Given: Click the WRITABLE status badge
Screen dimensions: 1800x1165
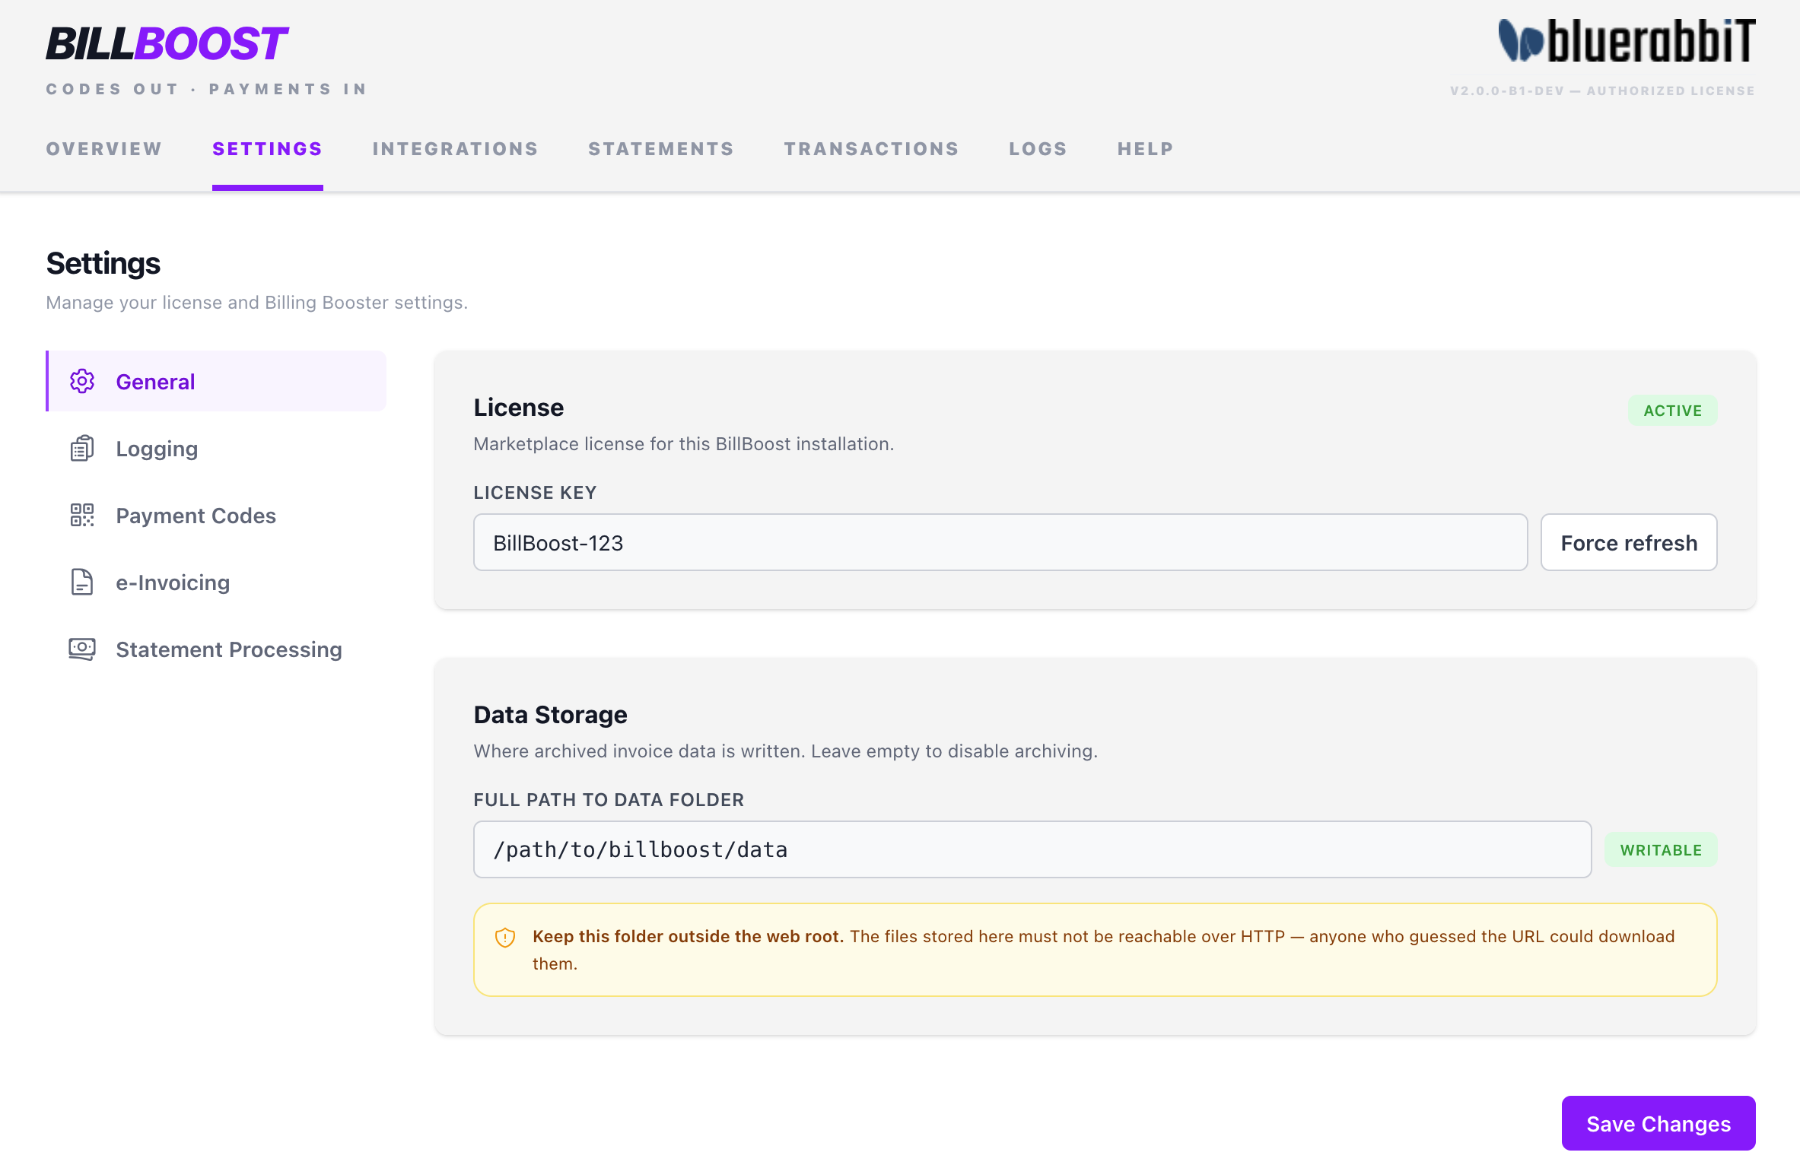Looking at the screenshot, I should 1661,849.
